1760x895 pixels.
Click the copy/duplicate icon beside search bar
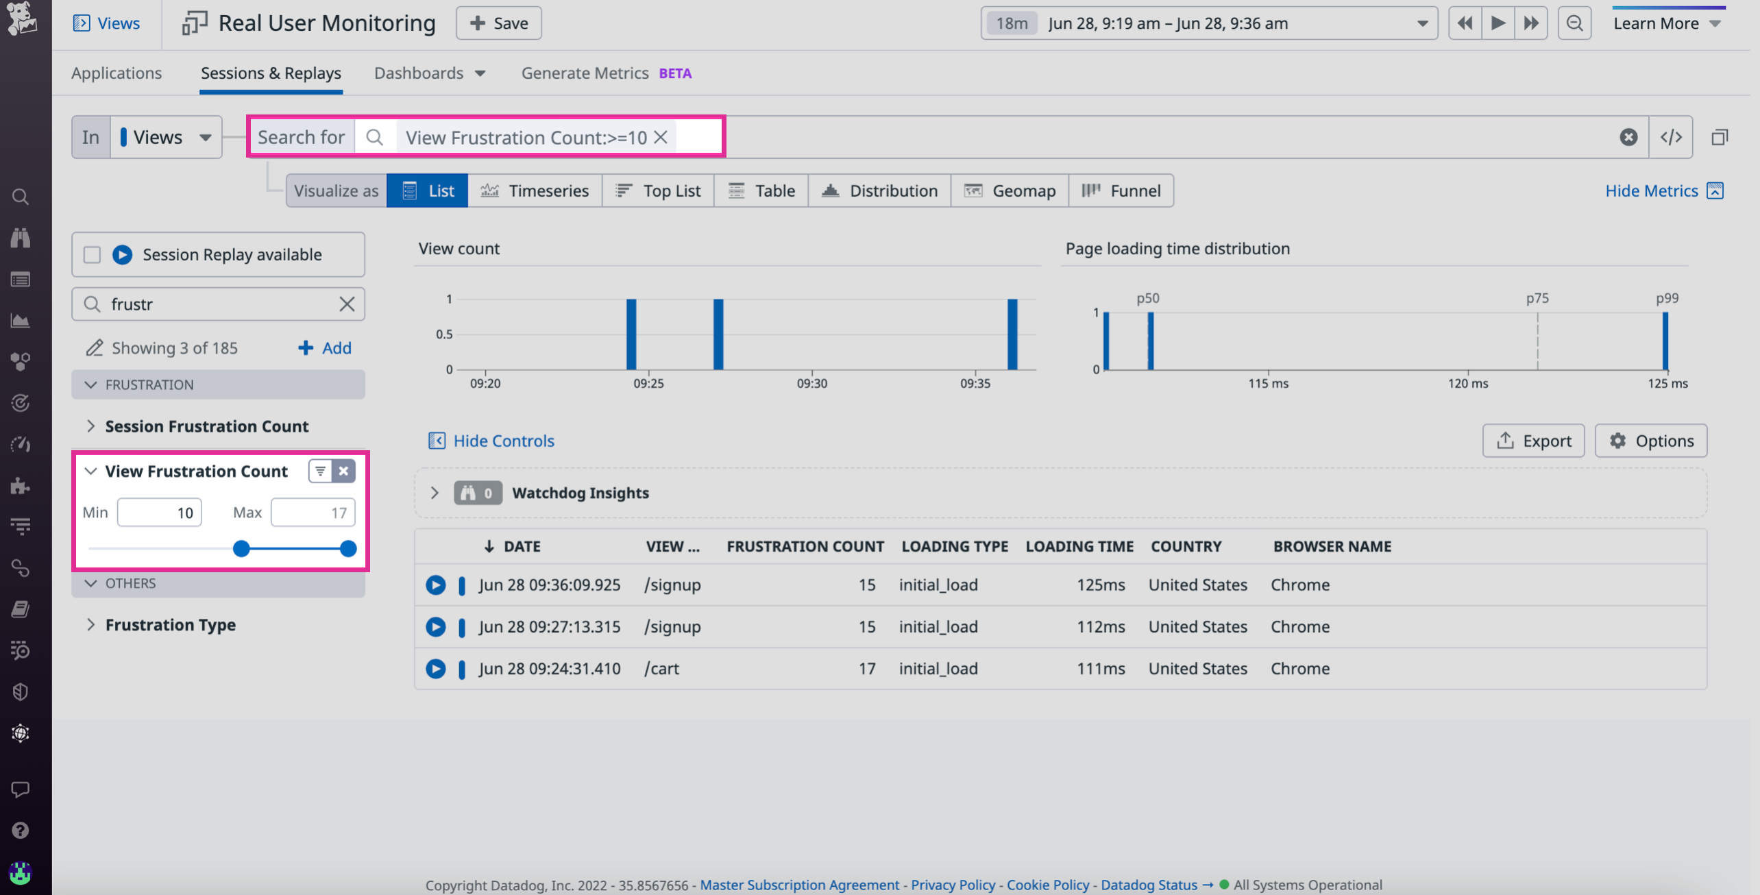pyautogui.click(x=1719, y=137)
